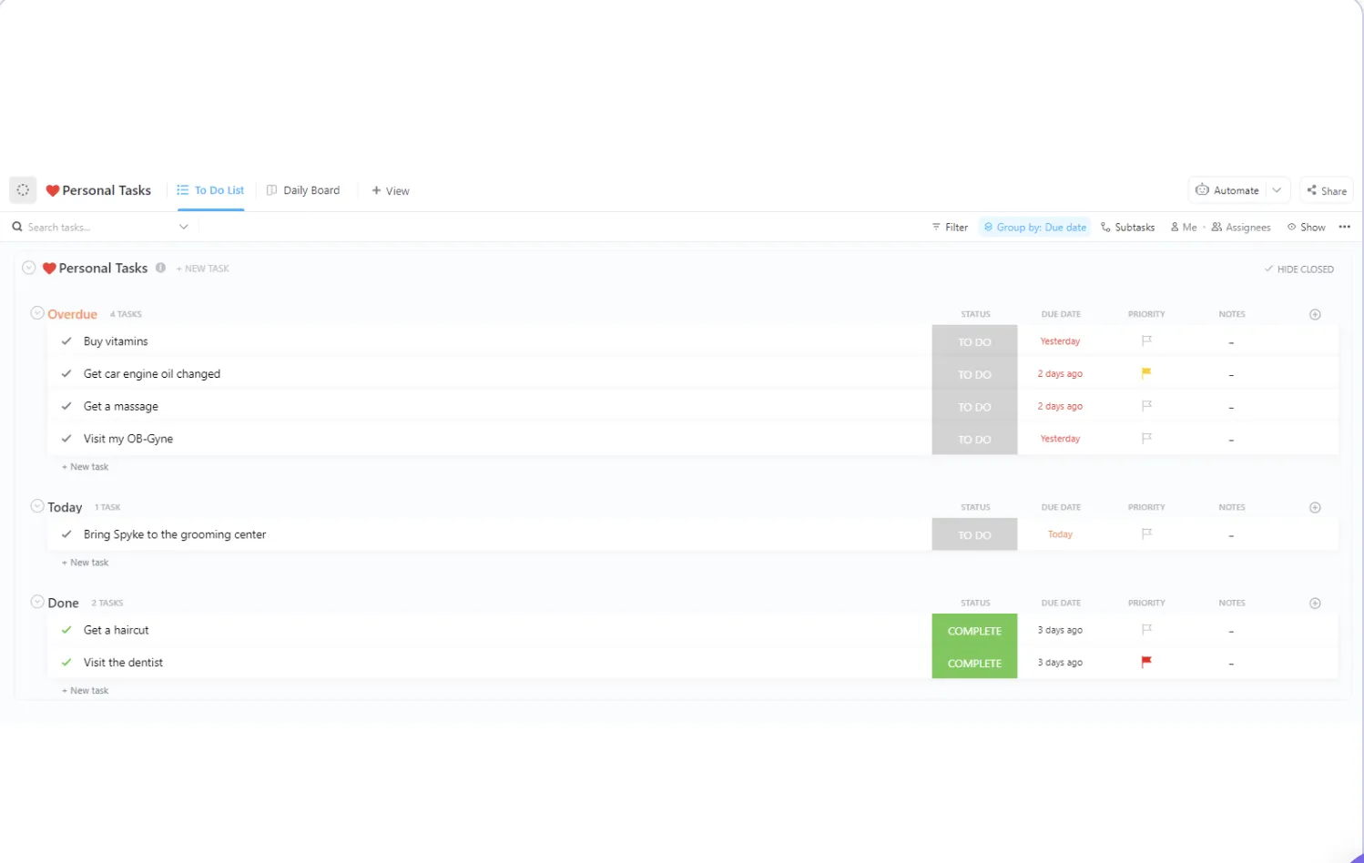Screen dimensions: 1364x863
Task: Toggle the green checkmark on Get a haircut
Action: pyautogui.click(x=66, y=630)
